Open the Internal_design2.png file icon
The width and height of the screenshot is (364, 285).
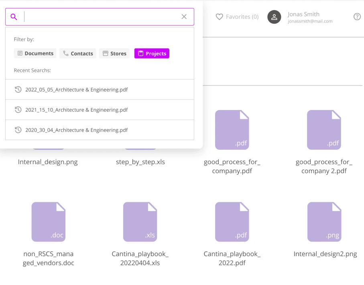point(324,222)
